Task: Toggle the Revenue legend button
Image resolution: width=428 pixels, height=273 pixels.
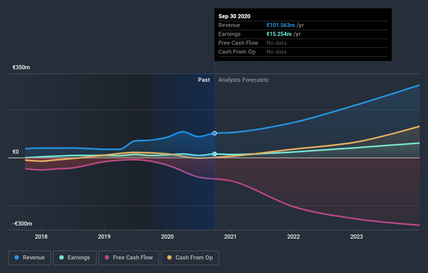Action: [30, 258]
